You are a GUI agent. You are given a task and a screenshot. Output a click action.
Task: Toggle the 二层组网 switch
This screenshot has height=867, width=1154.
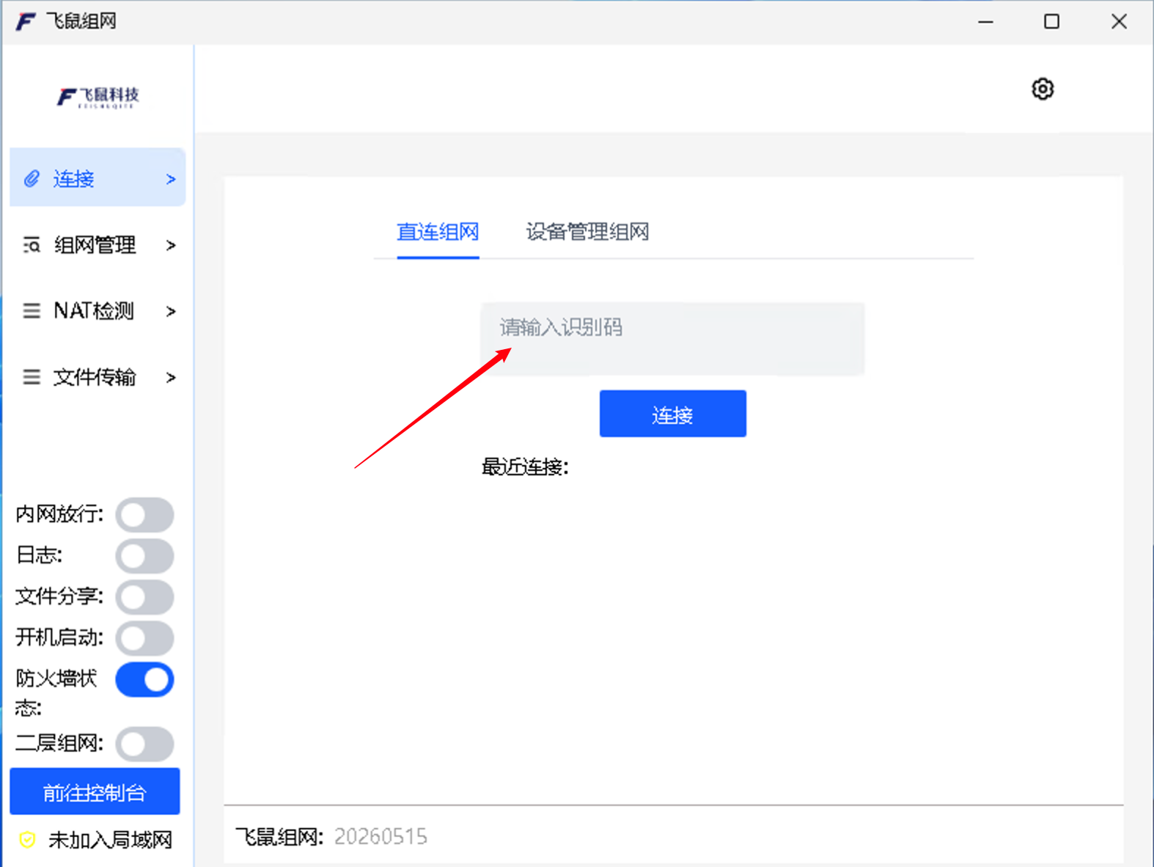(144, 745)
